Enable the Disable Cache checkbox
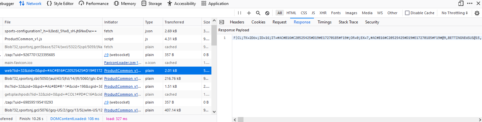The image size is (482, 122). (x=407, y=13)
